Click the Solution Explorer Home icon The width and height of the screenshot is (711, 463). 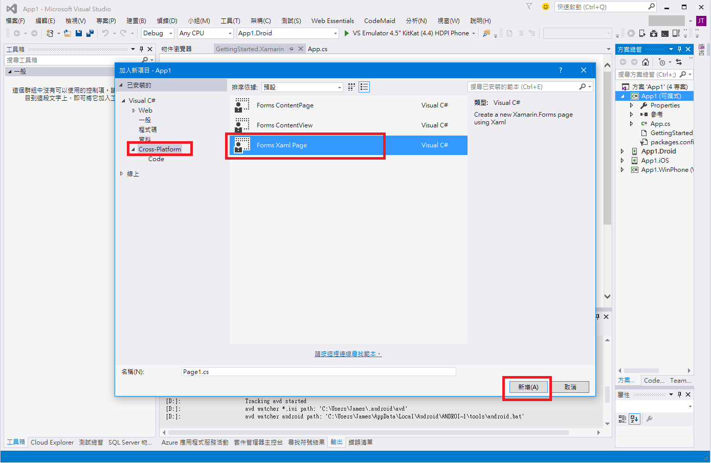(x=646, y=62)
